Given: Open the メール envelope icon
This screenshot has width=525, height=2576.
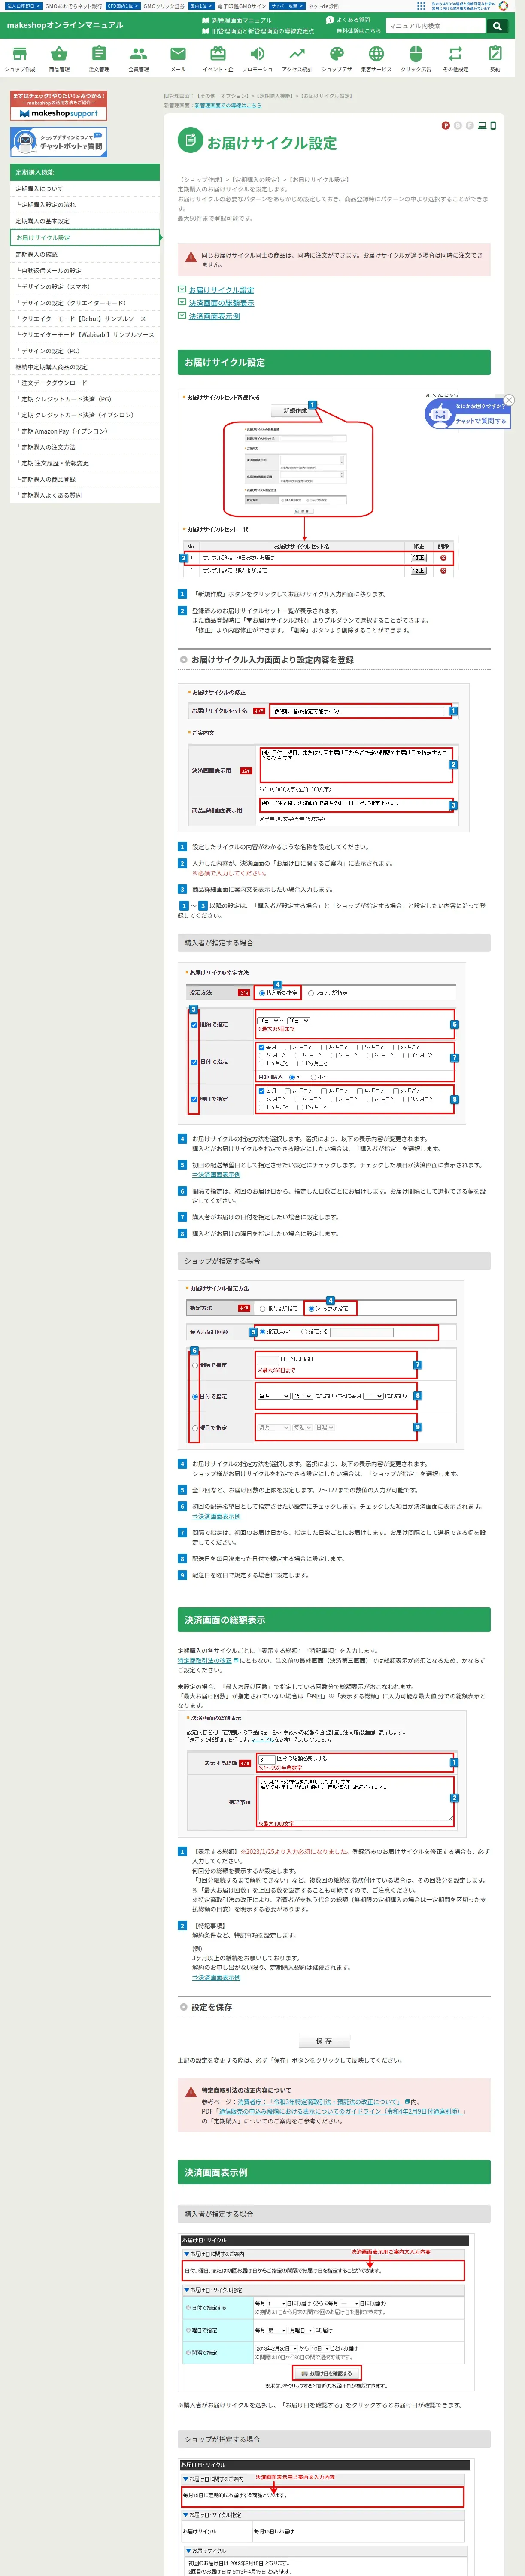Looking at the screenshot, I should coord(178,54).
